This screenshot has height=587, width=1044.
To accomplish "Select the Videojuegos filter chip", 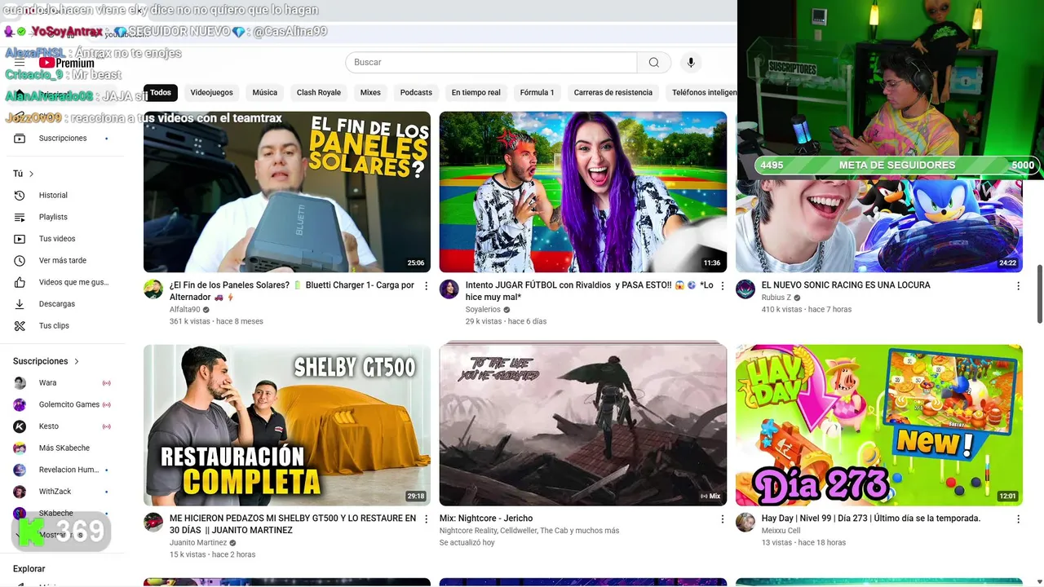I will tap(212, 93).
